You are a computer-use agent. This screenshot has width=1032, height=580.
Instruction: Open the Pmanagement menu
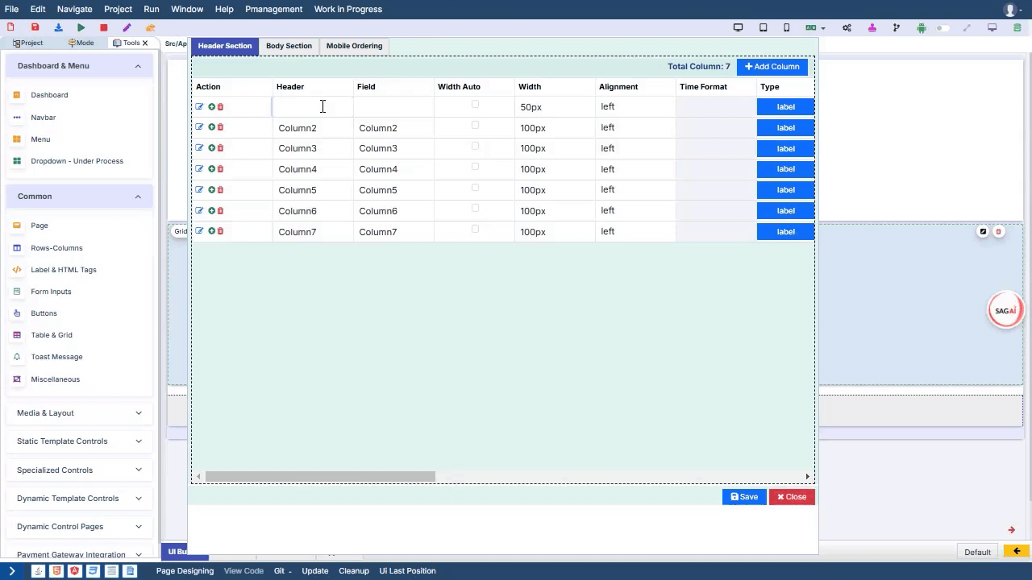[273, 9]
